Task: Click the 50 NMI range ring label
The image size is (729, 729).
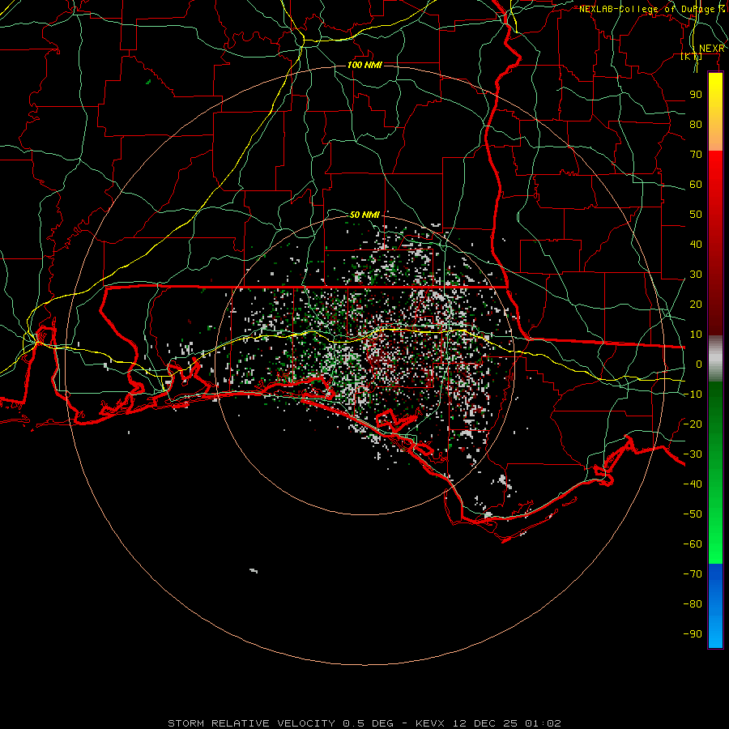Action: 364,215
